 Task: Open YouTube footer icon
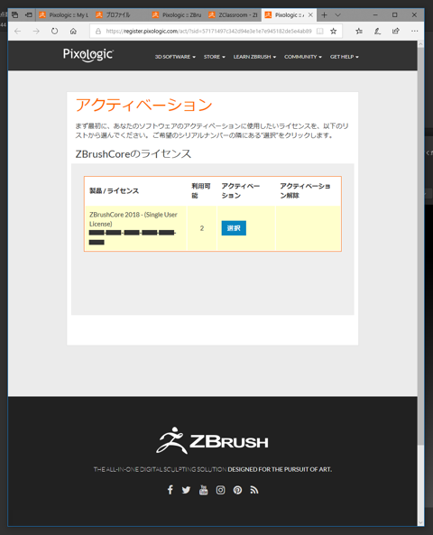(x=203, y=490)
